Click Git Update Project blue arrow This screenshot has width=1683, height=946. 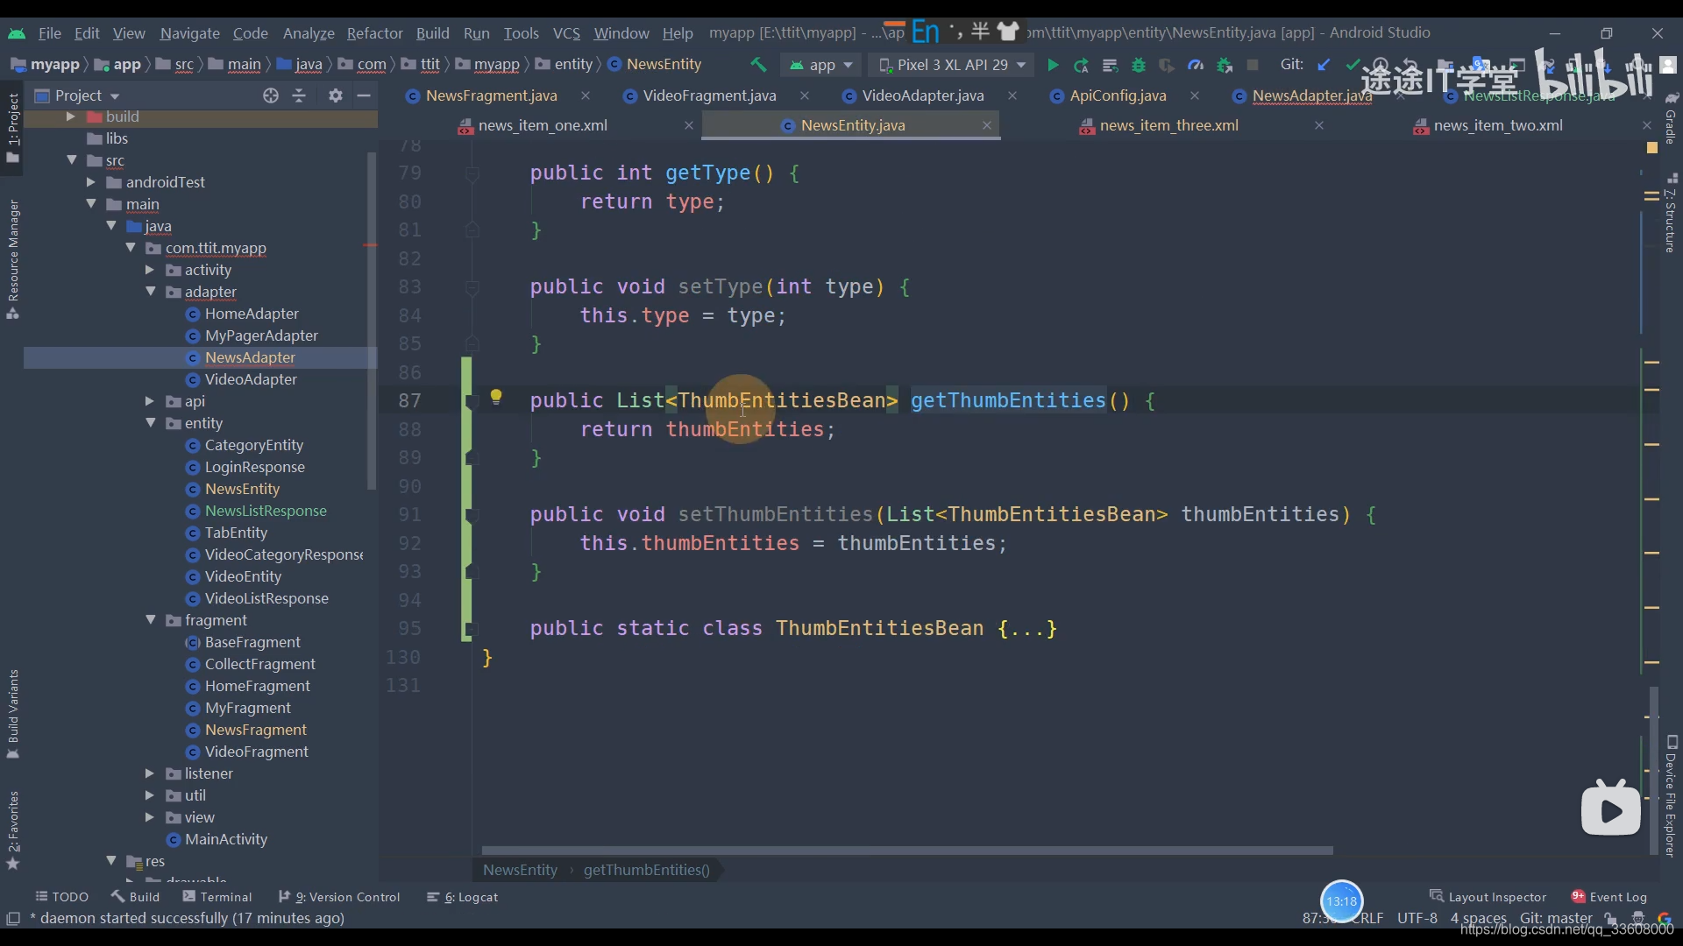(1324, 65)
